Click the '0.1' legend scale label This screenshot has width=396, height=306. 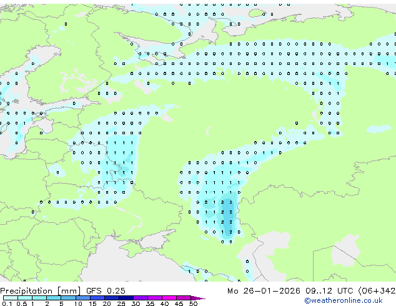point(7,304)
